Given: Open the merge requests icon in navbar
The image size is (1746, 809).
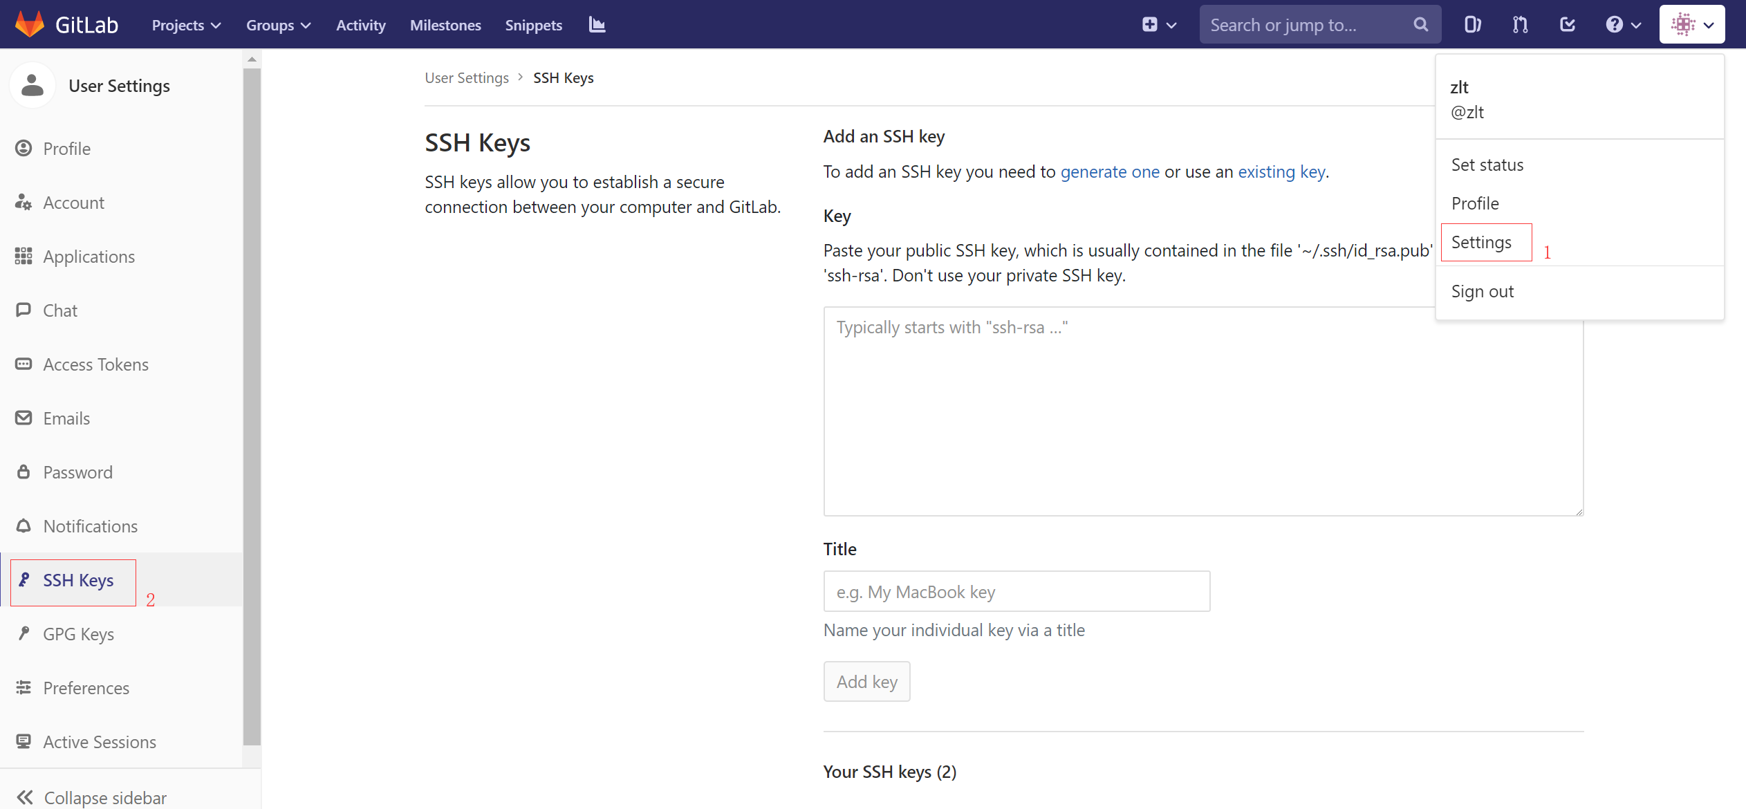Looking at the screenshot, I should (x=1519, y=25).
